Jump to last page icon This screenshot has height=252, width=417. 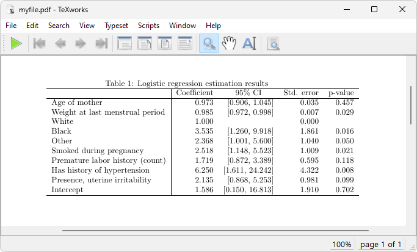pos(101,43)
